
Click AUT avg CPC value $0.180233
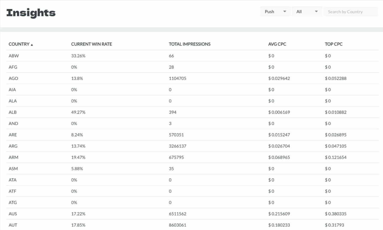pos(279,225)
